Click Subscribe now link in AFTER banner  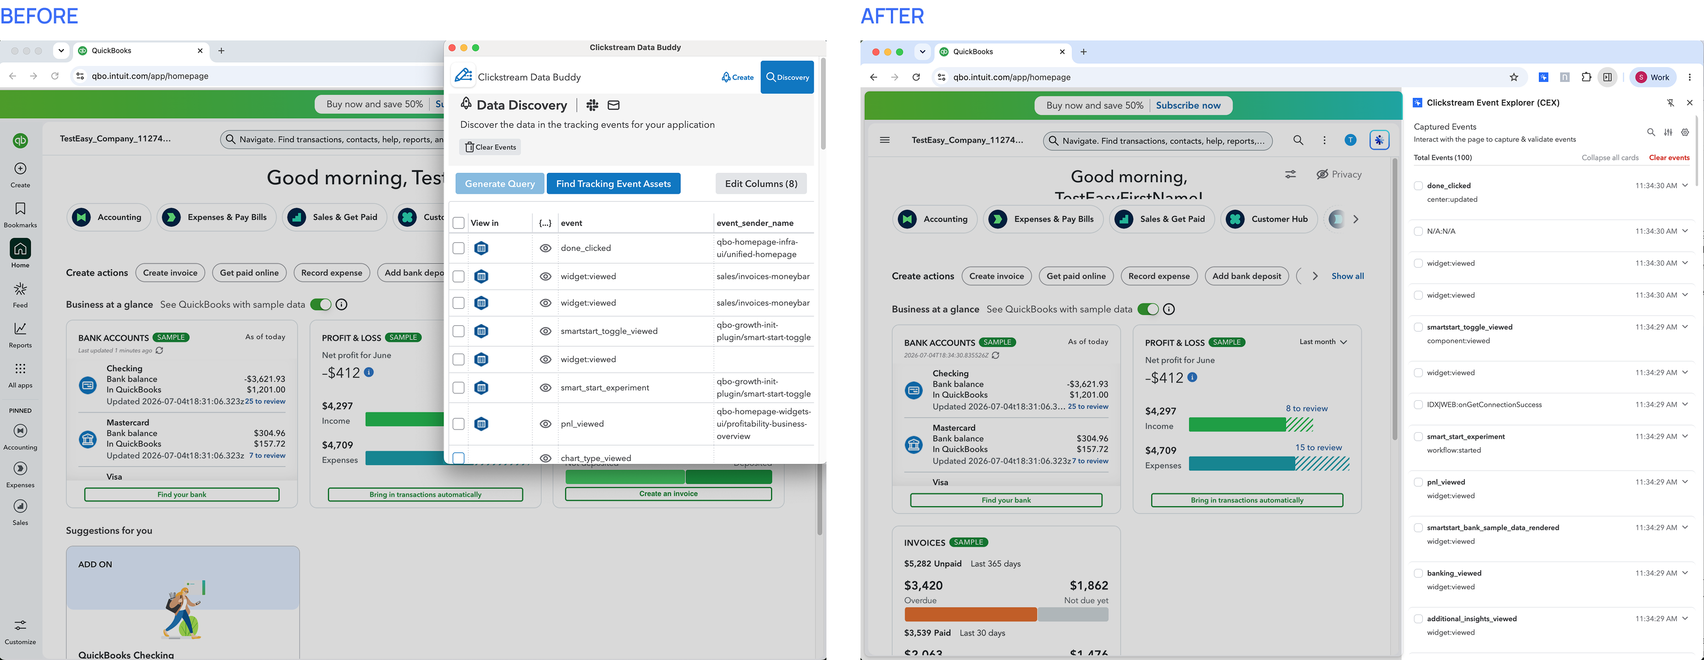(1188, 105)
